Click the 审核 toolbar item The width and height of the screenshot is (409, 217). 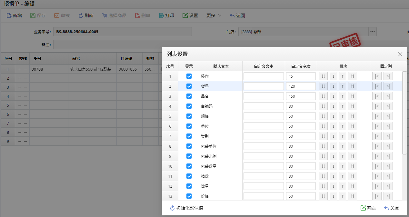point(62,15)
